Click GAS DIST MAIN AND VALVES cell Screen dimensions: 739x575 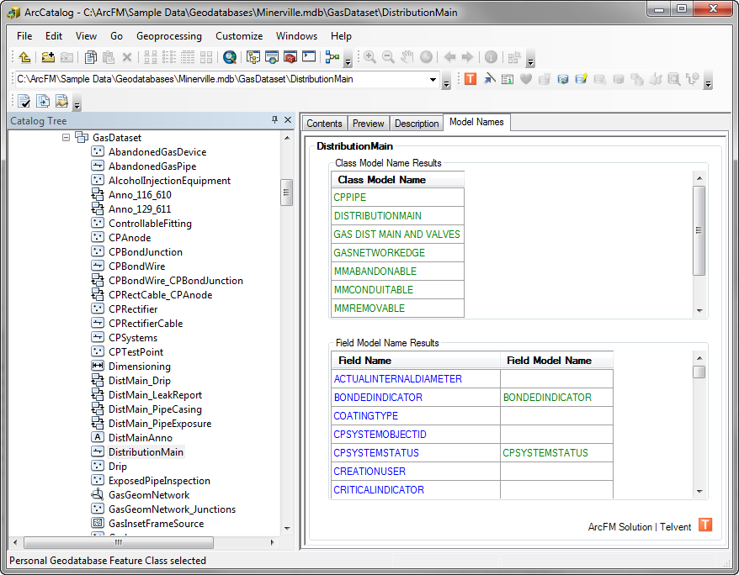point(397,235)
